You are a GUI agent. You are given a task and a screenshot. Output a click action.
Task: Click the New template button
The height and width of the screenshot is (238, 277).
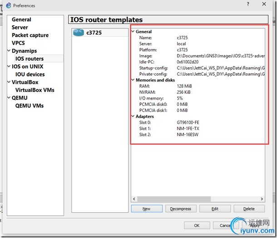click(147, 209)
